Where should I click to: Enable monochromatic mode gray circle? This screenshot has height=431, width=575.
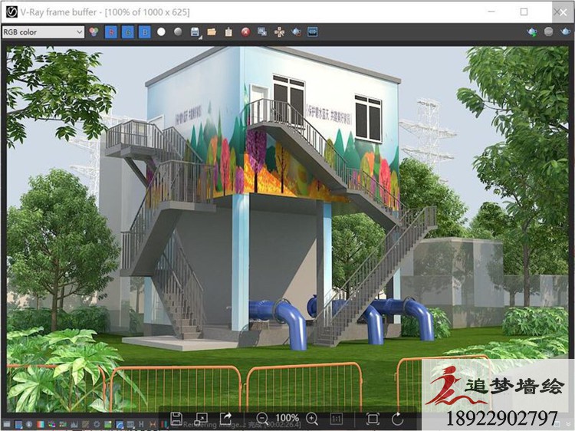(x=178, y=32)
